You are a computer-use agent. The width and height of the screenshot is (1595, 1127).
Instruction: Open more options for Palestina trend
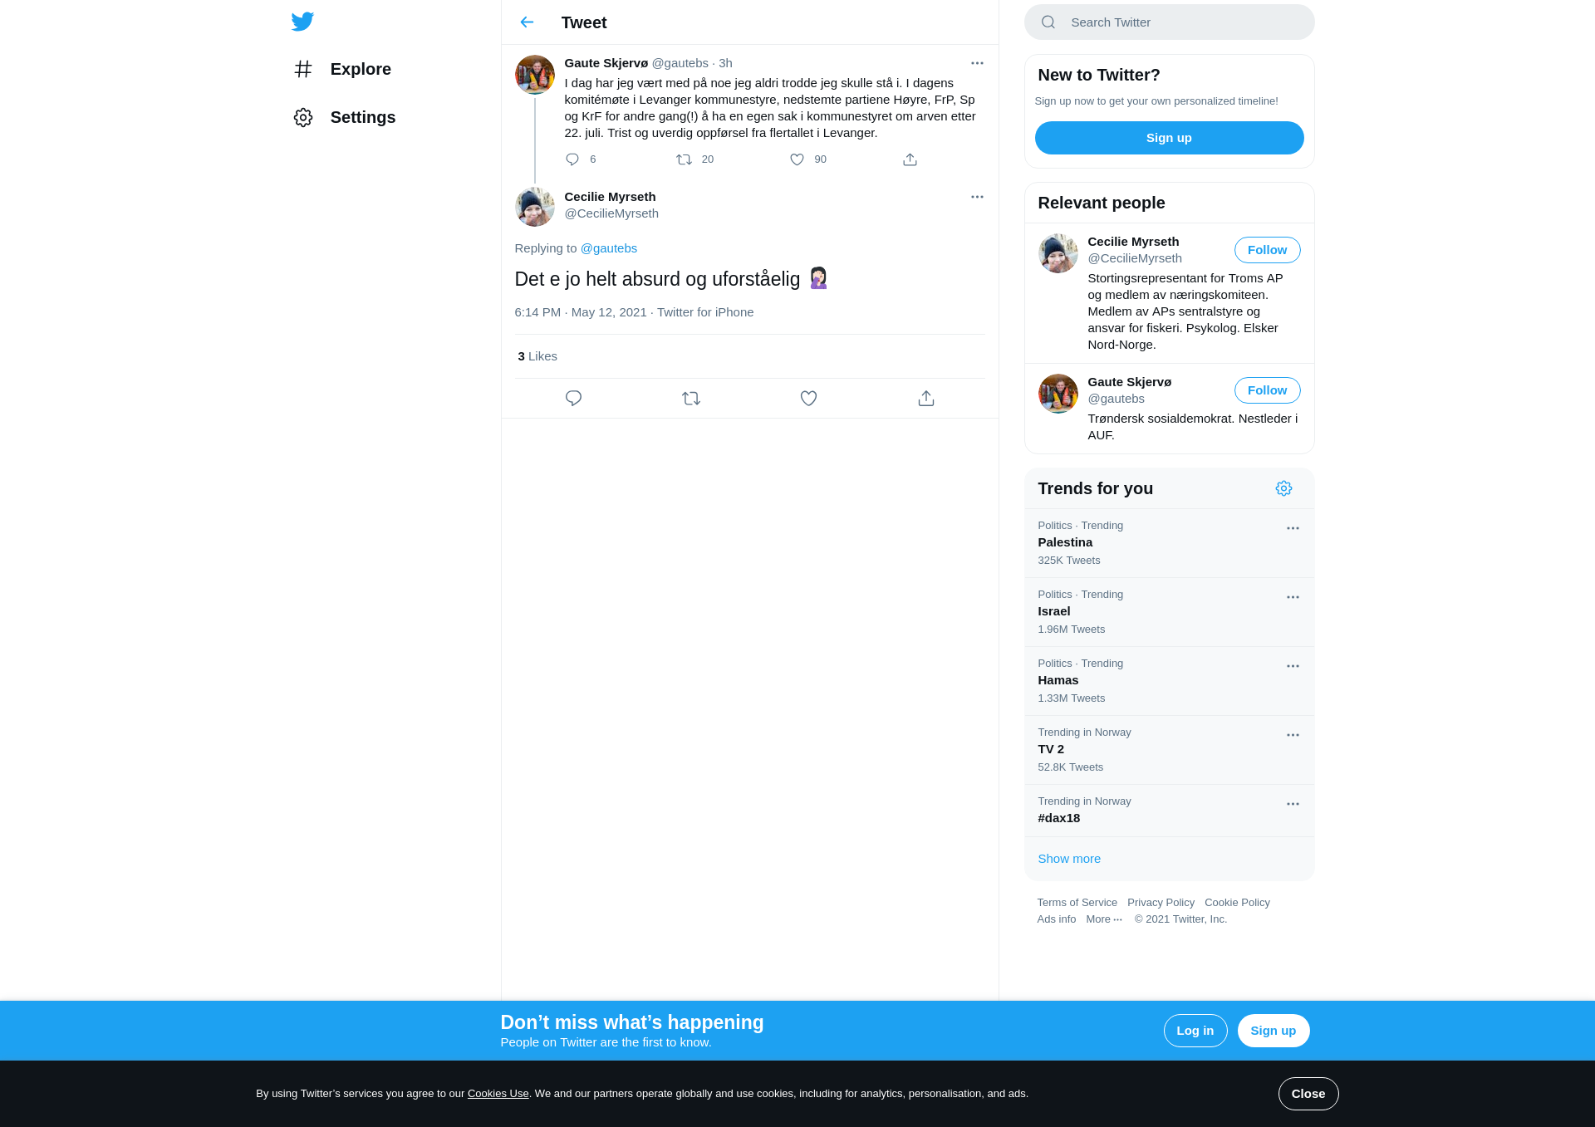click(1293, 528)
